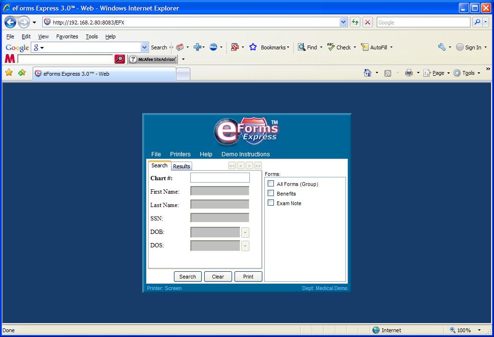This screenshot has height=337, width=494.
Task: Click the yellow Favorites Center star
Action: tap(9, 73)
